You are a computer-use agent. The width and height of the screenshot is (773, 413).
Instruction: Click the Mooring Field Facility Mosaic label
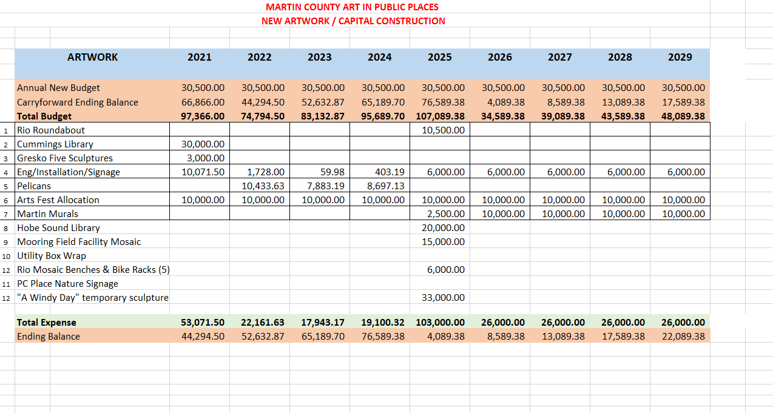click(79, 242)
